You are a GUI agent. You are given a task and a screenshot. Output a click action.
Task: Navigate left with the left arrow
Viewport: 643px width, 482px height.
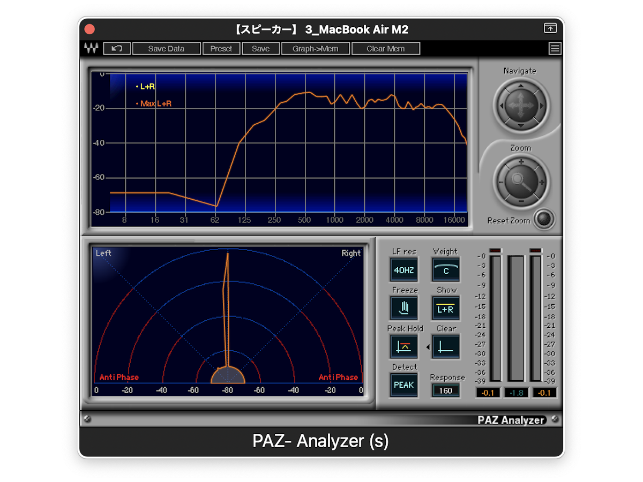[501, 106]
